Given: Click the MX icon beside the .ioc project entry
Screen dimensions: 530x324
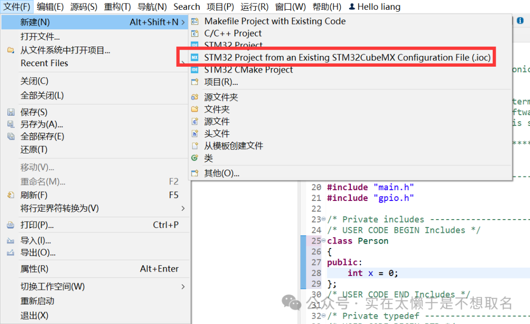Looking at the screenshot, I should point(195,58).
